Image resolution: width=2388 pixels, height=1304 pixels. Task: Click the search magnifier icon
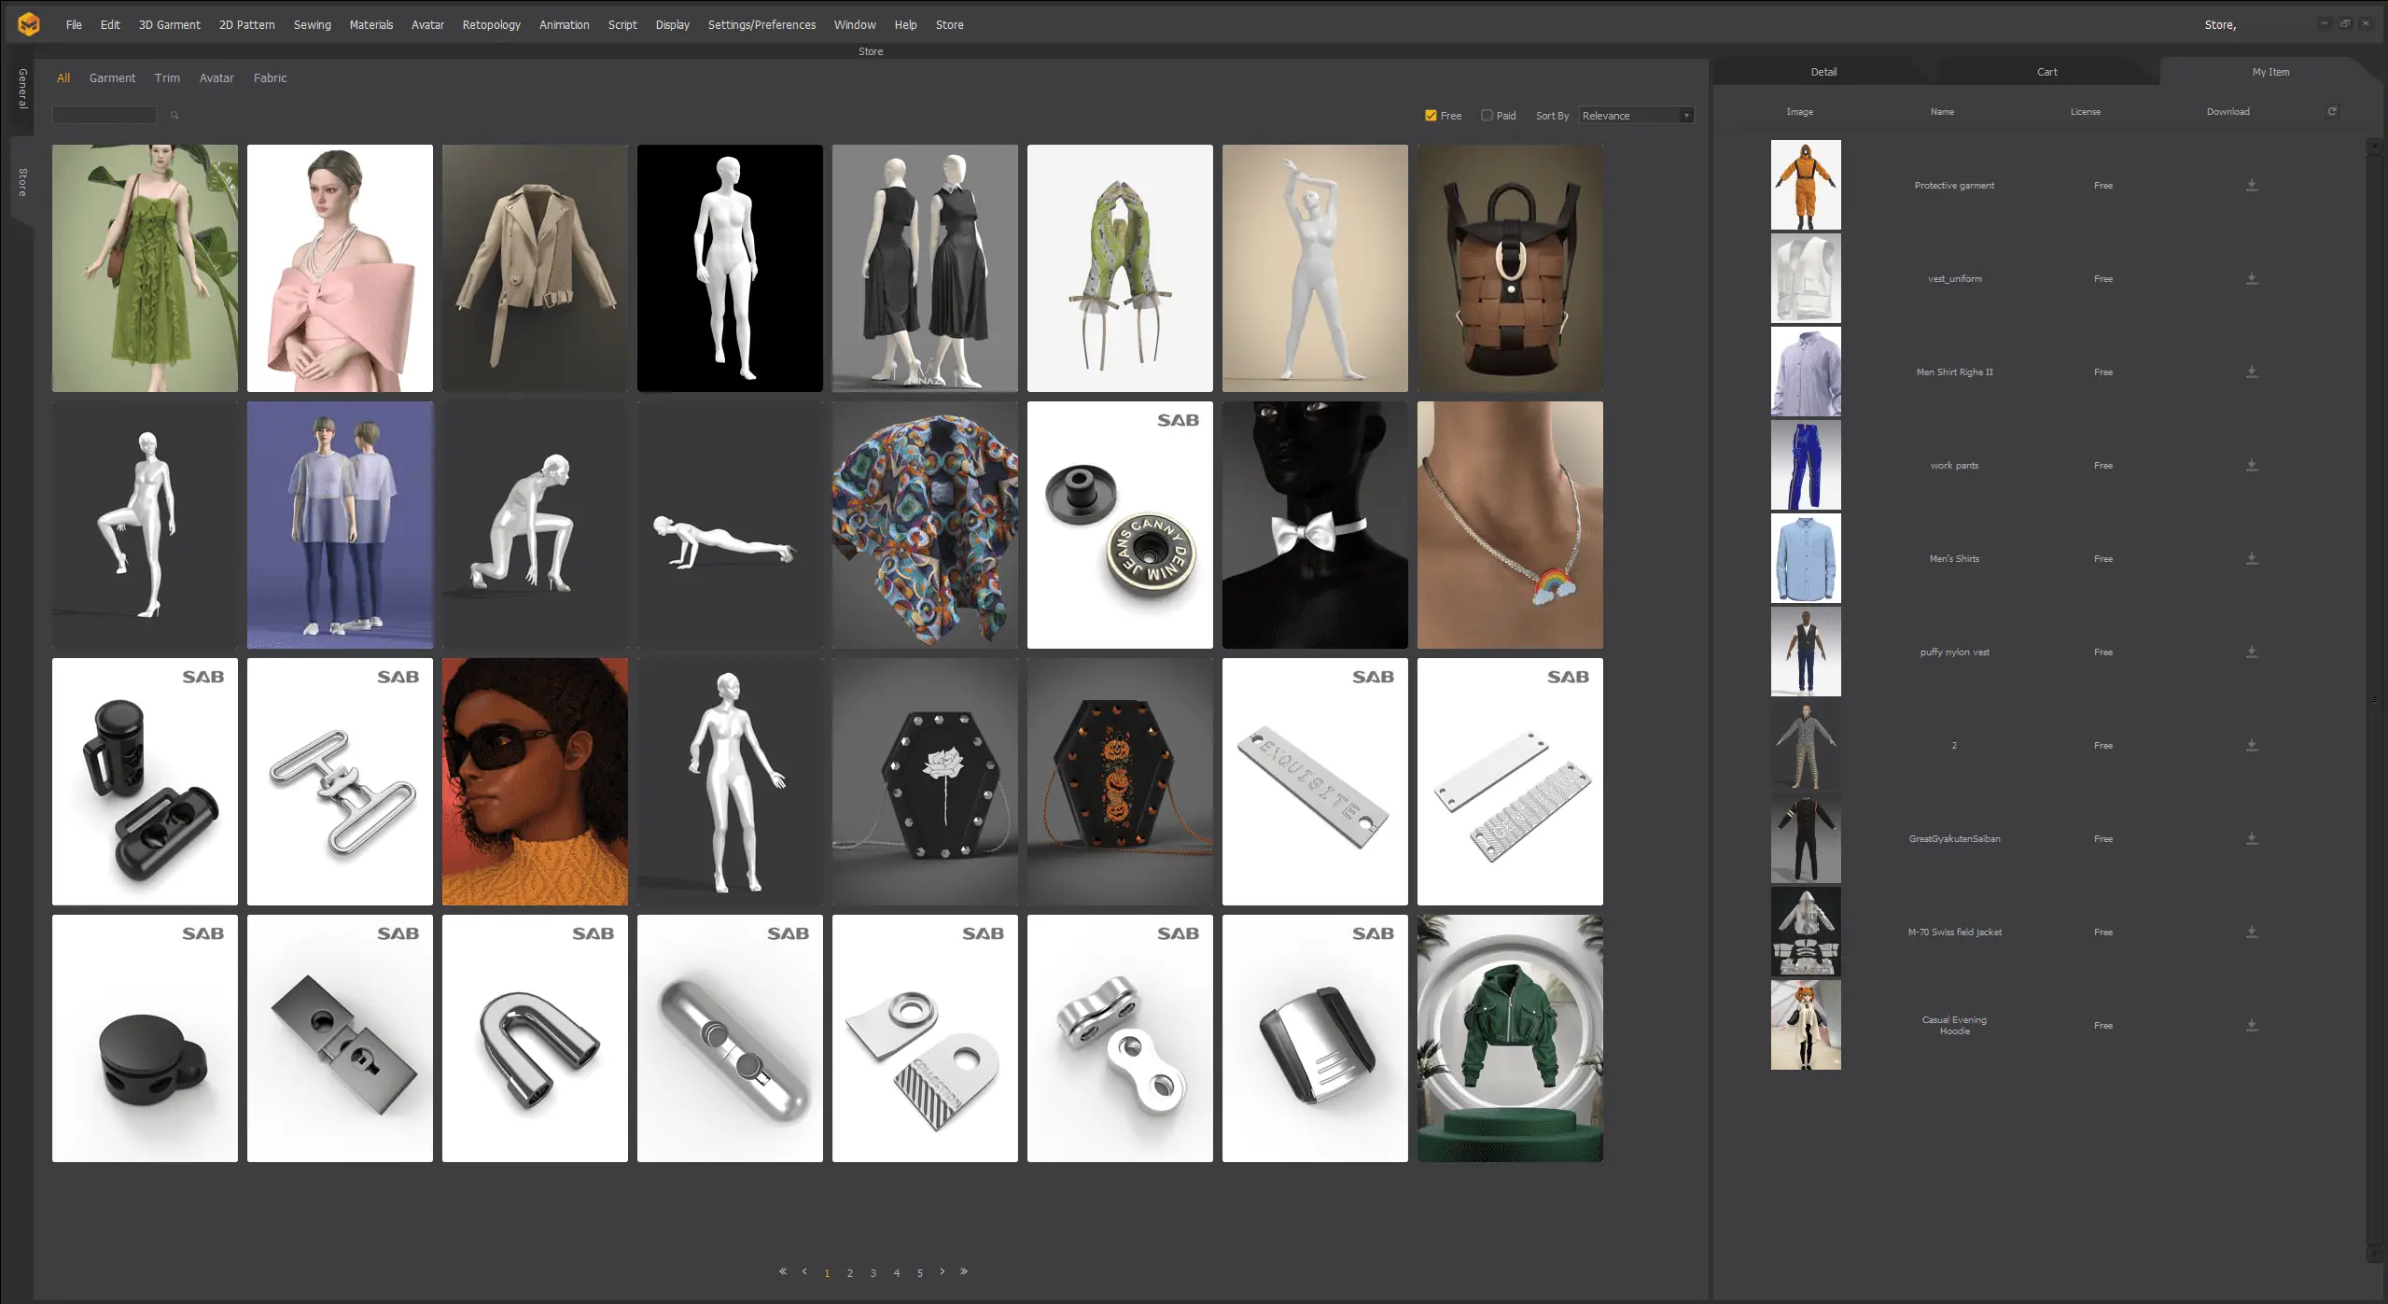point(175,116)
